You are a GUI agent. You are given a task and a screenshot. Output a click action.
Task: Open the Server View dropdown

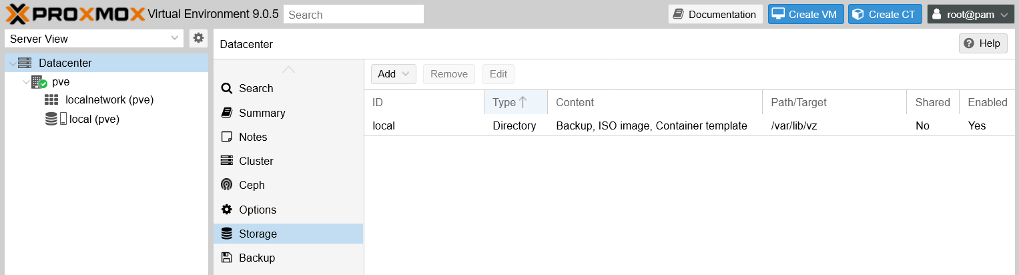click(94, 39)
